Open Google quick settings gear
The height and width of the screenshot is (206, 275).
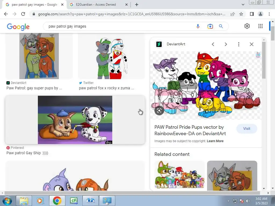click(247, 26)
